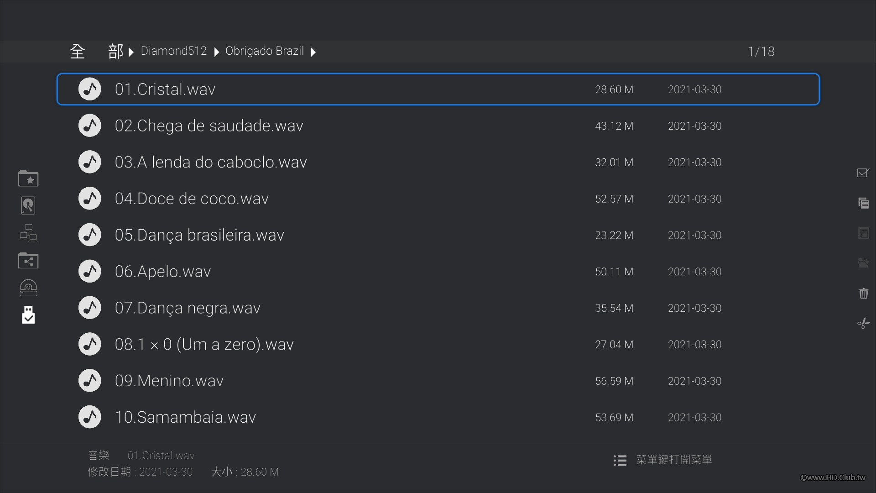Expand the arrow after Obrigado Brazil
Viewport: 876px width, 493px height.
click(313, 52)
